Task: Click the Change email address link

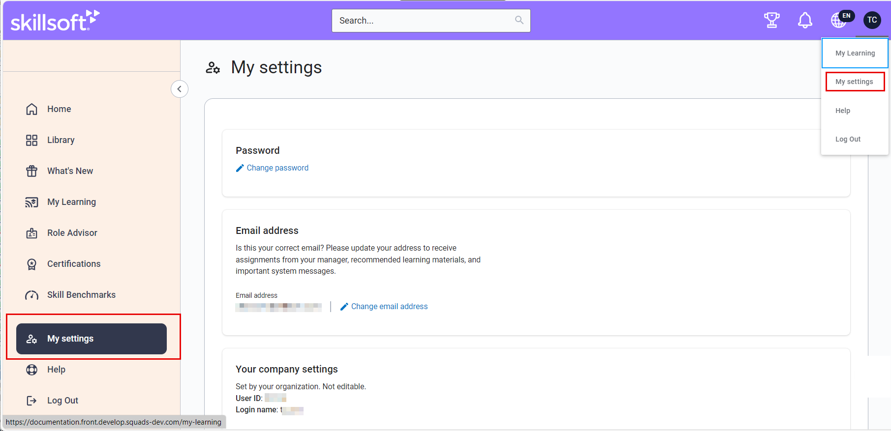Action: pyautogui.click(x=389, y=307)
